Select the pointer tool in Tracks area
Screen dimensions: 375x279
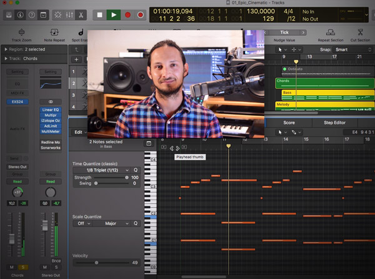tap(280, 49)
